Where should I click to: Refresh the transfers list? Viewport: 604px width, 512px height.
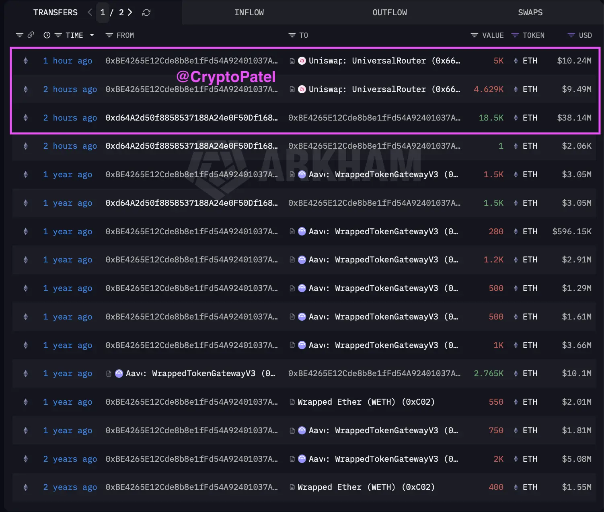click(x=146, y=13)
